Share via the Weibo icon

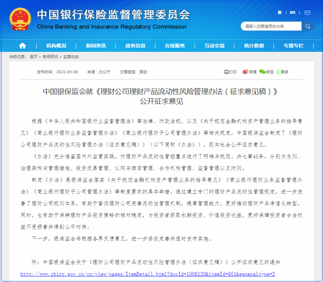pos(245,72)
